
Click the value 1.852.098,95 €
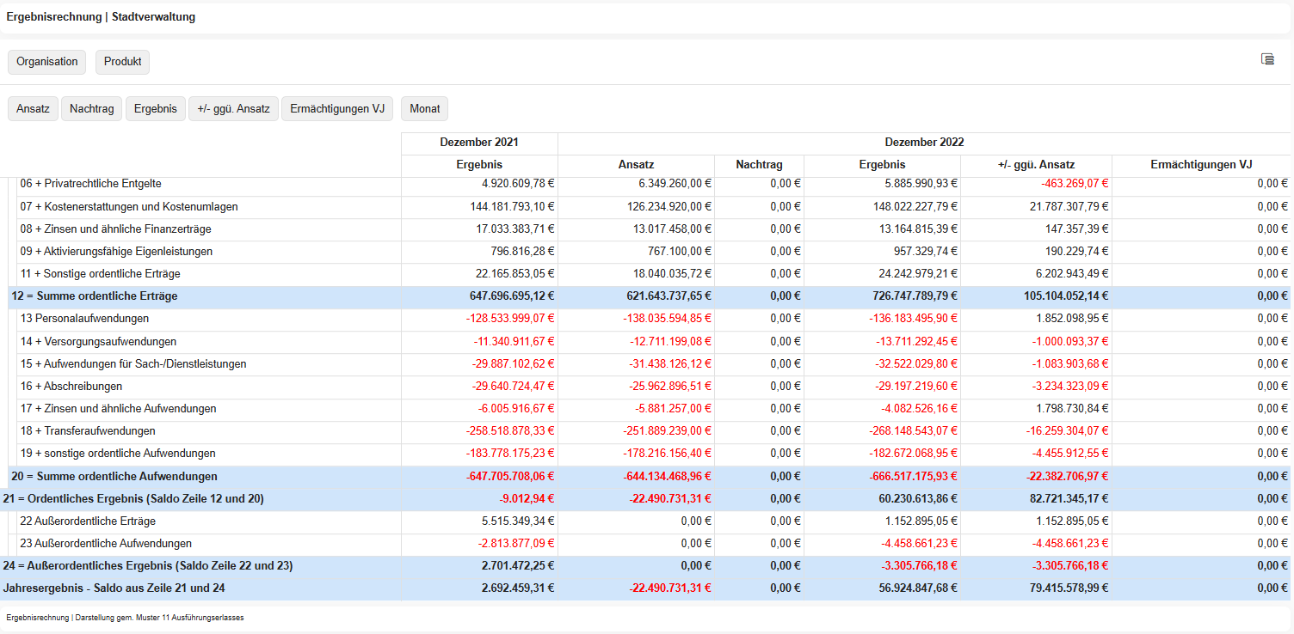tap(1071, 319)
